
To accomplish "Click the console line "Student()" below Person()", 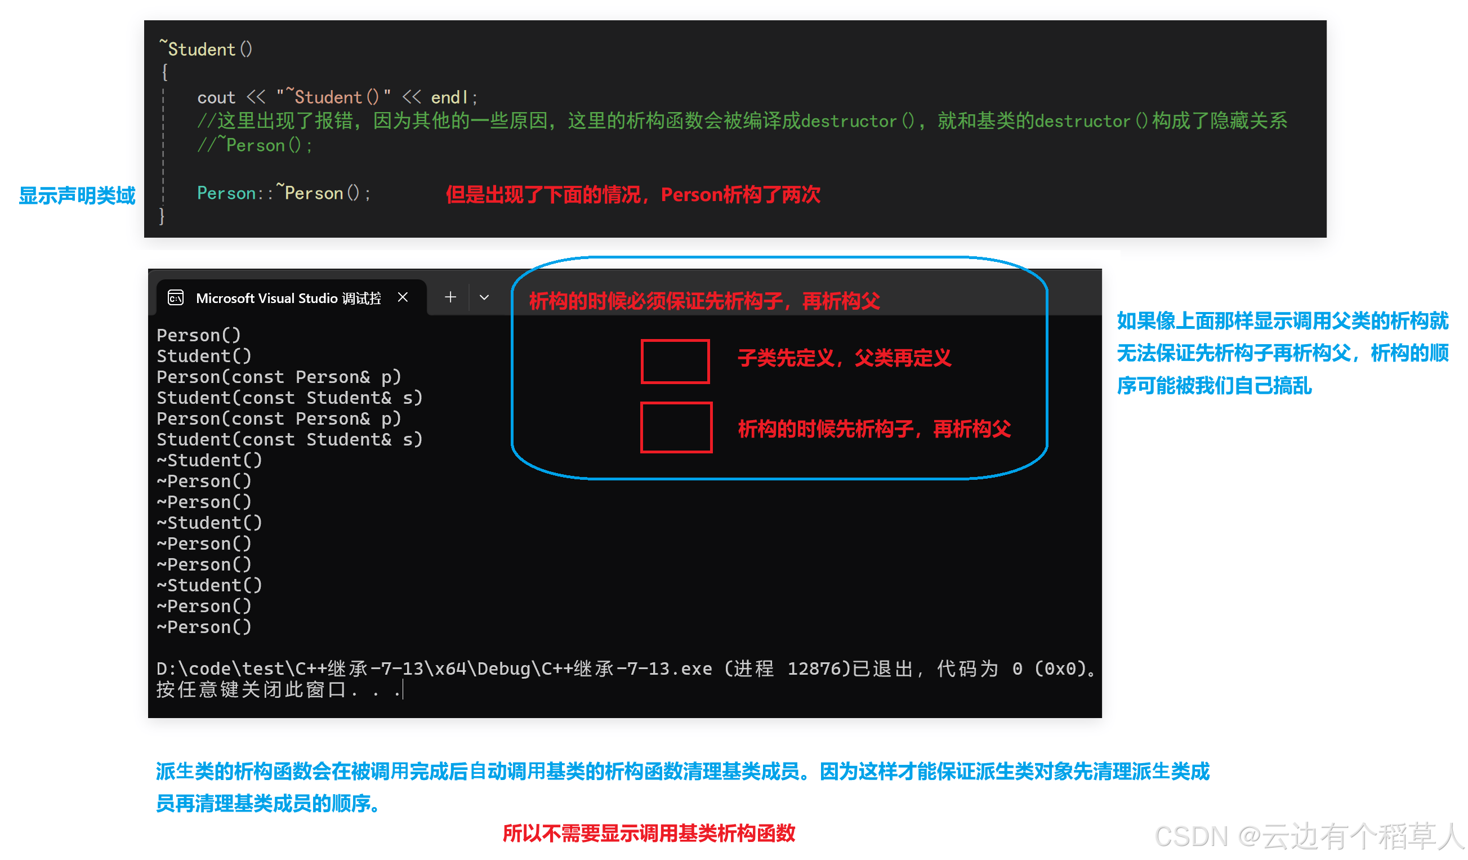I will pyautogui.click(x=204, y=356).
